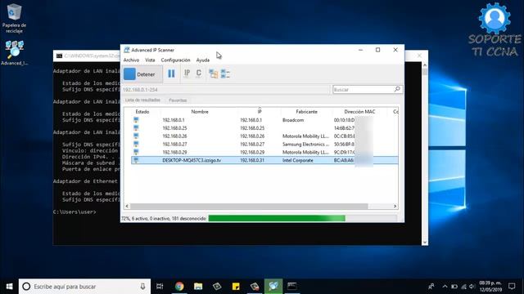This screenshot has height=294, width=524.
Task: Click the Broadcom manufacturer cell
Action: coord(293,120)
